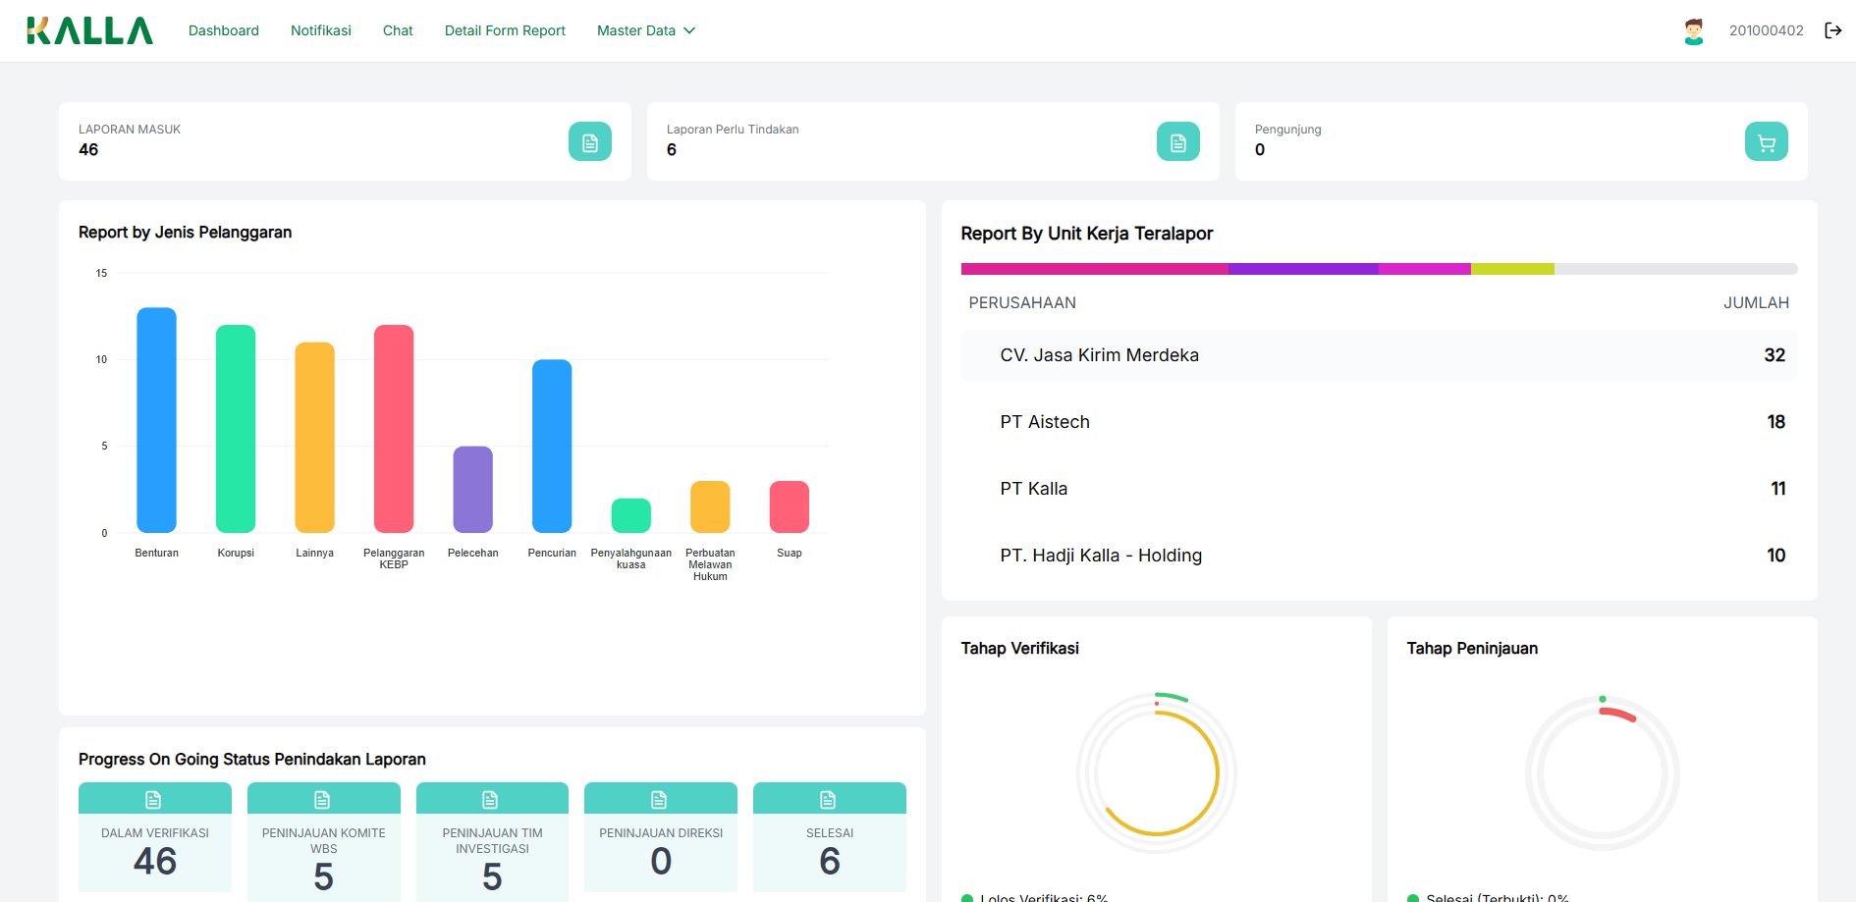The height and width of the screenshot is (902, 1856).
Task: Go to the Notifikasi page
Action: coord(321,30)
